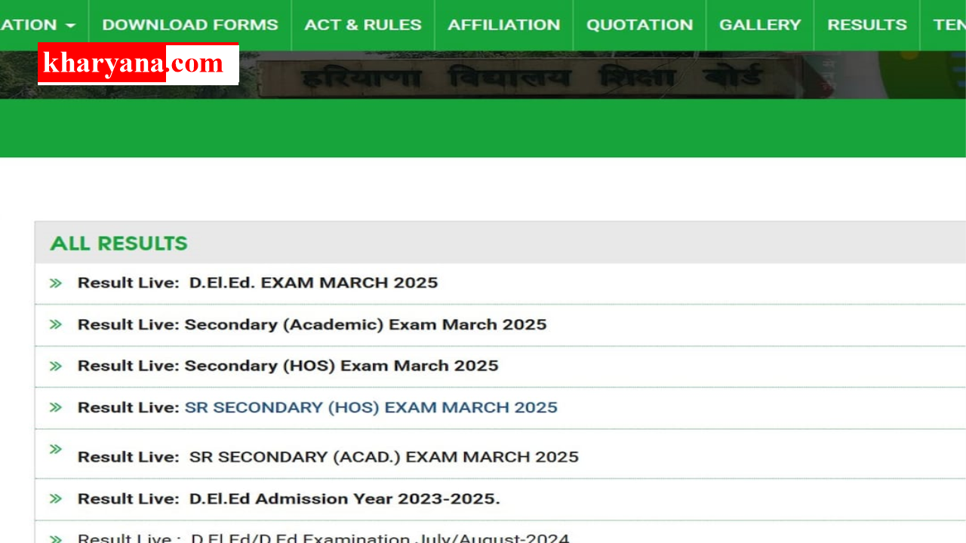This screenshot has height=543, width=966.
Task: Go to the AFFILIATION menu item
Action: click(504, 25)
